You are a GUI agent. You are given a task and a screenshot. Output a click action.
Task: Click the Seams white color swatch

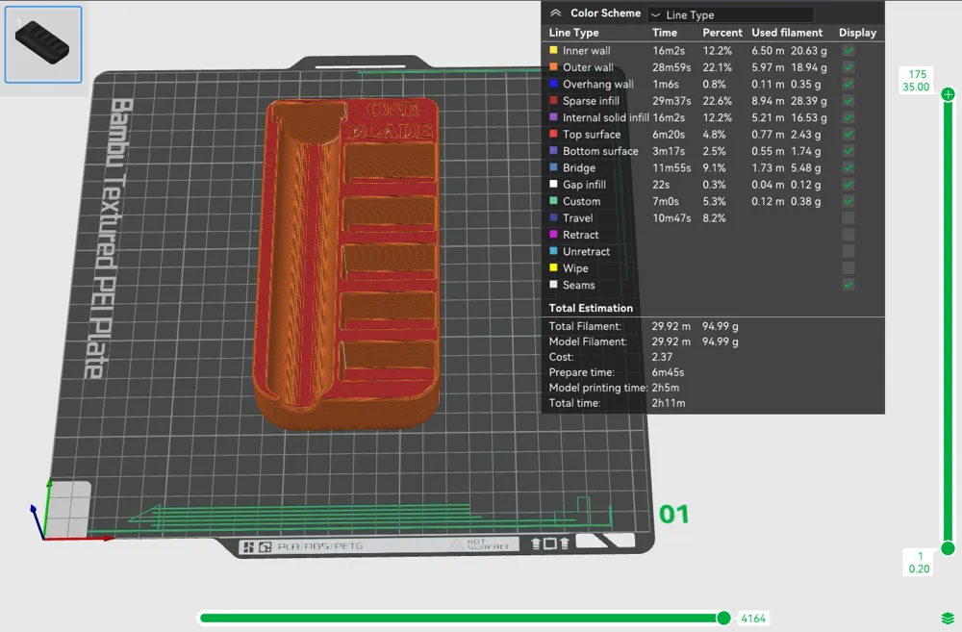tap(553, 284)
